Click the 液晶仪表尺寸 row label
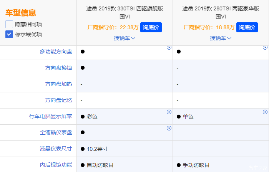 point(56,149)
